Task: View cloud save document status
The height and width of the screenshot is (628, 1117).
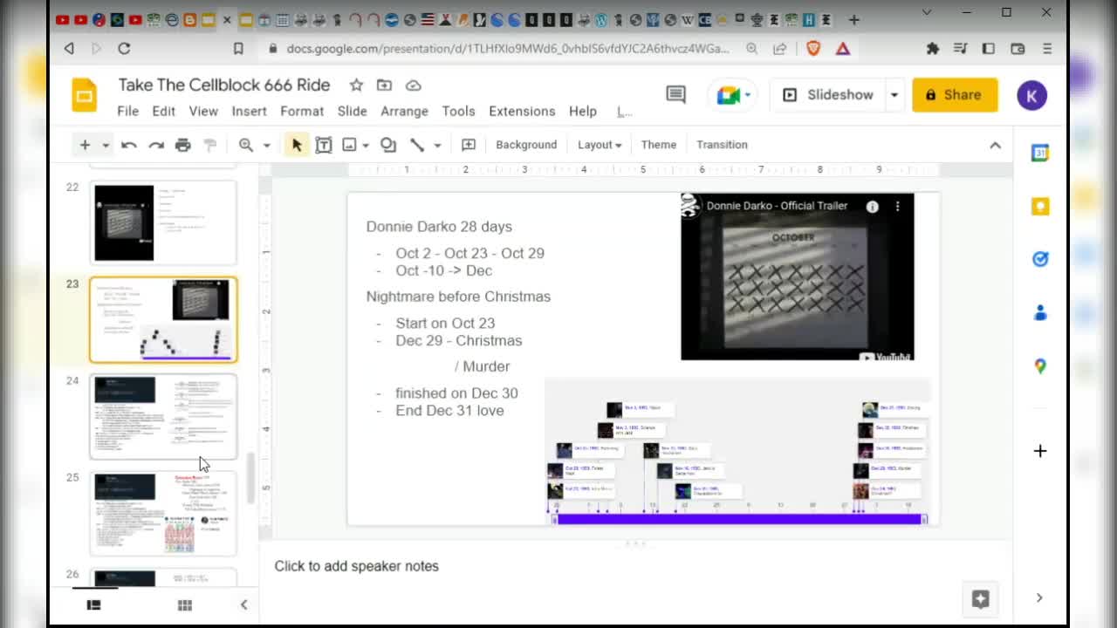Action: 414,85
